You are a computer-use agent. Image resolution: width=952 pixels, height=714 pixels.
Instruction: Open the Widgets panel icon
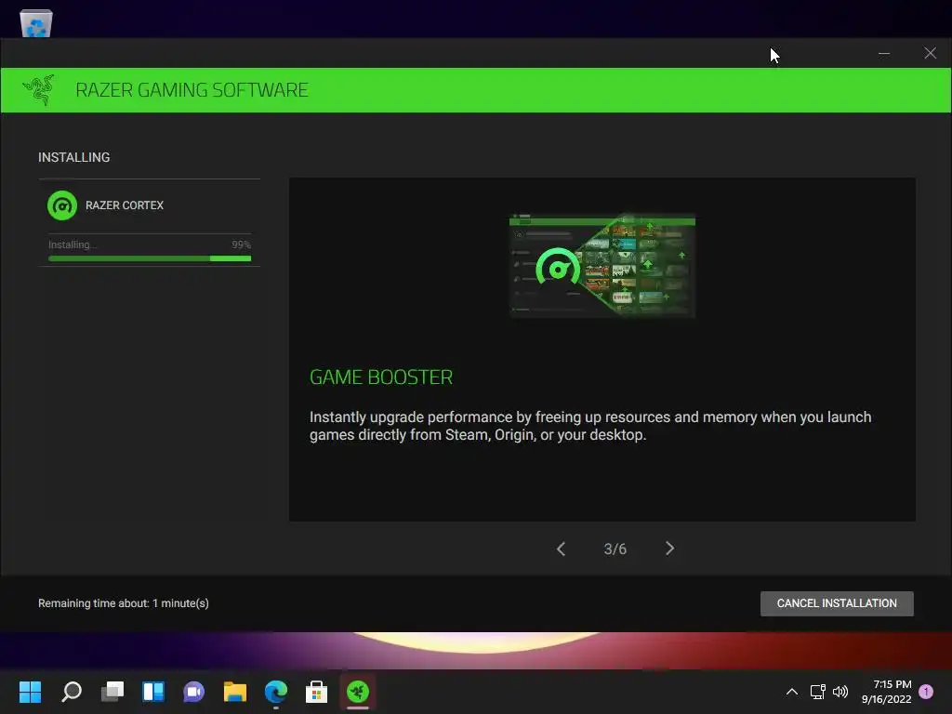[153, 692]
